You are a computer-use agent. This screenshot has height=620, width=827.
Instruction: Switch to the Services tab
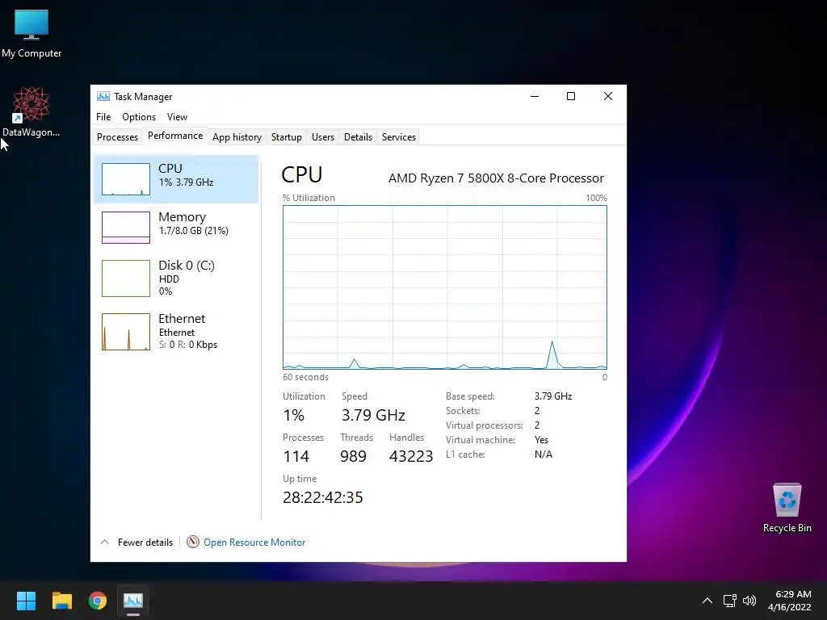(x=399, y=137)
